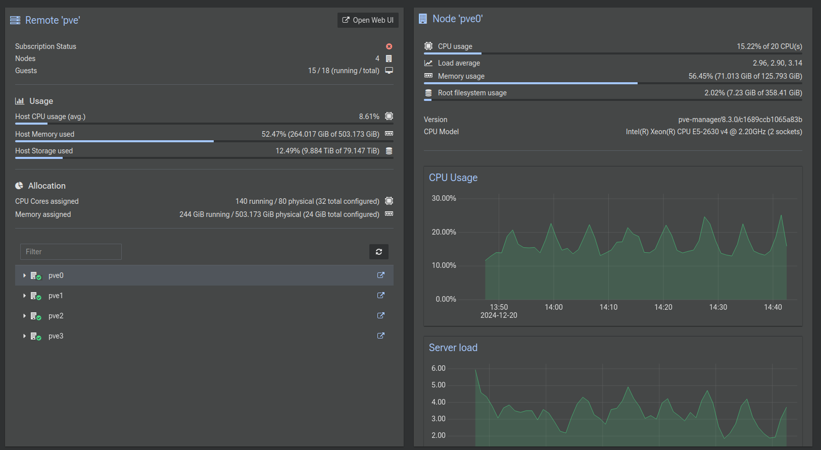The height and width of the screenshot is (450, 821).
Task: Expand the pve0 node tree arrow
Action: [x=24, y=275]
